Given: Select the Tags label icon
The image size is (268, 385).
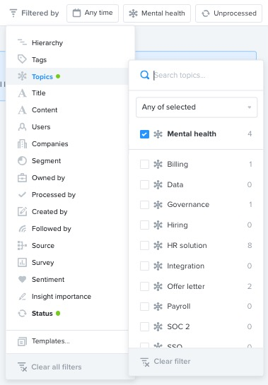Looking at the screenshot, I should click(x=22, y=59).
